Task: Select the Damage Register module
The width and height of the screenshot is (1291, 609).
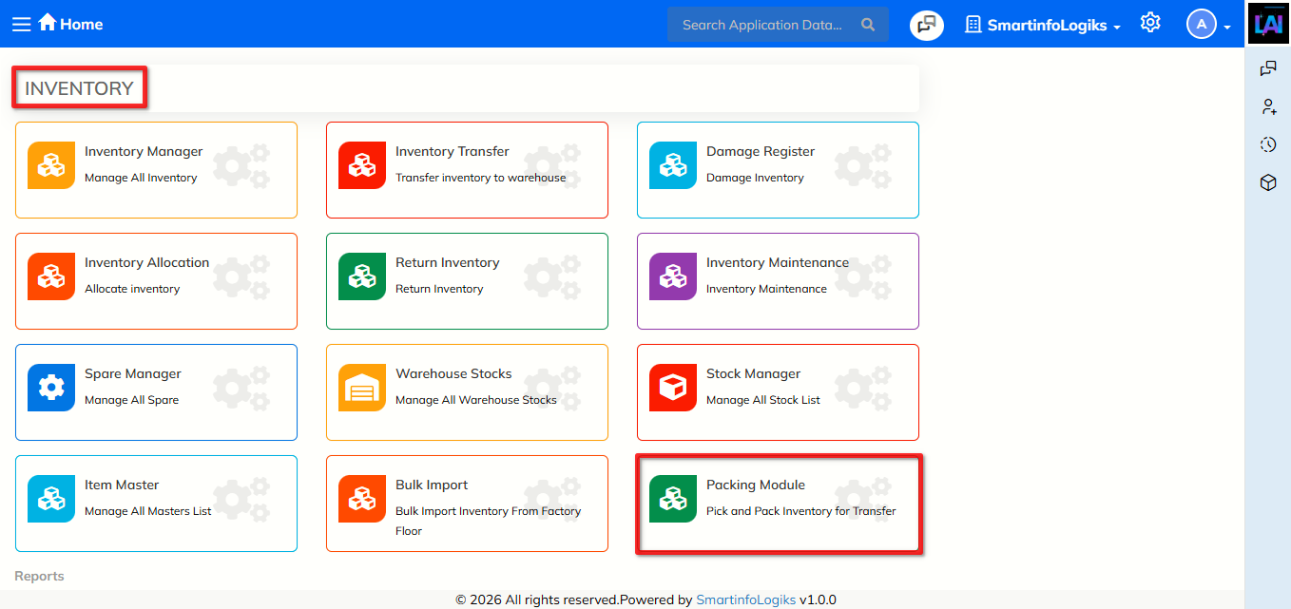Action: tap(778, 170)
